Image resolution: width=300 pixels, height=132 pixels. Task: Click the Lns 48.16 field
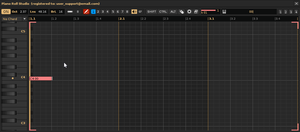(39, 12)
